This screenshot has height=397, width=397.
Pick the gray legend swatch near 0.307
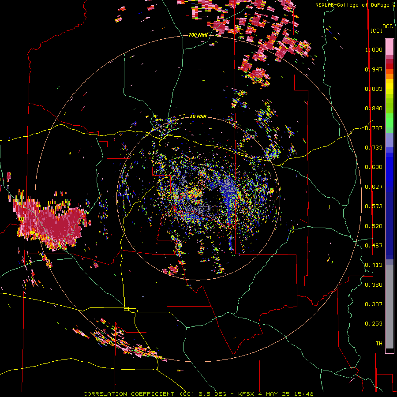pos(390,307)
